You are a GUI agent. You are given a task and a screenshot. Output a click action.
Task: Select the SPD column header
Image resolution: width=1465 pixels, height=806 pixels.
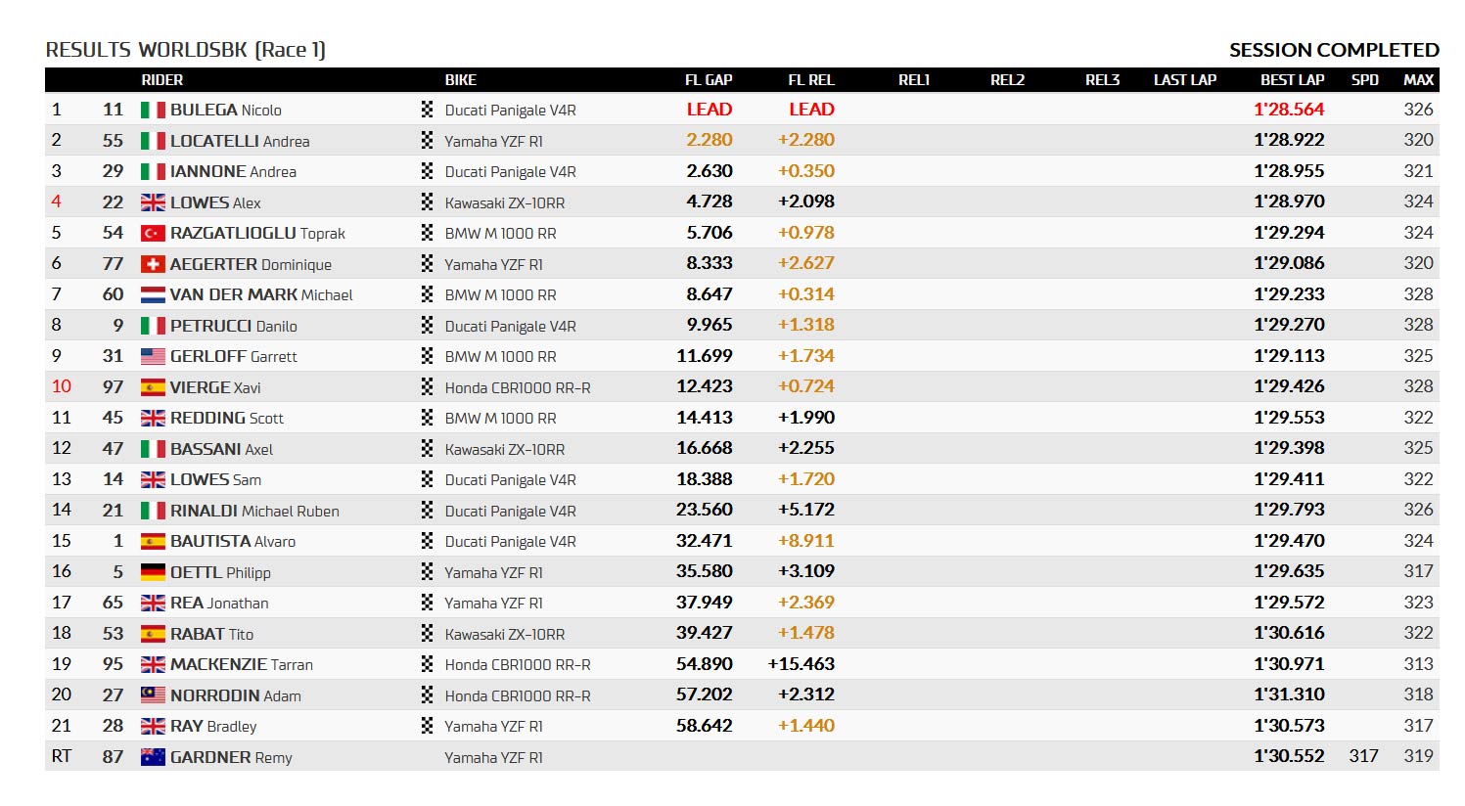tap(1365, 80)
